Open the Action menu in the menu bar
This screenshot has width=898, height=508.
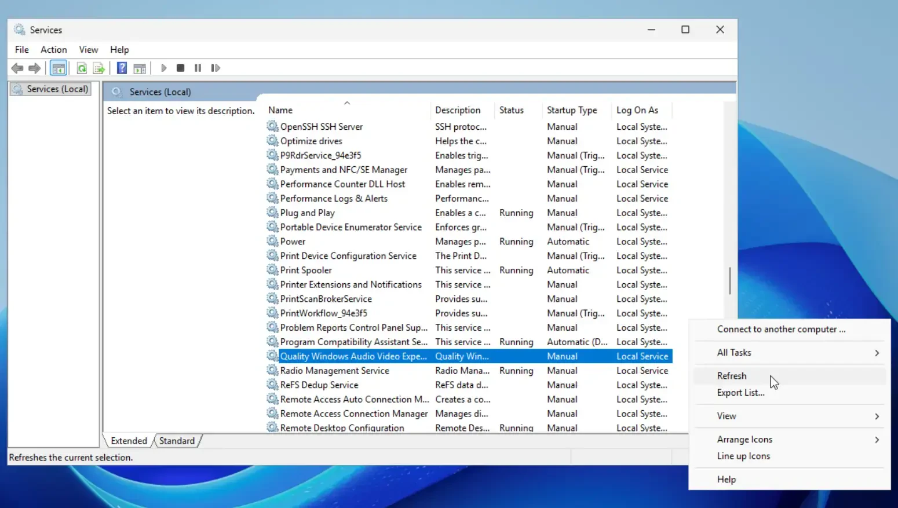click(53, 50)
